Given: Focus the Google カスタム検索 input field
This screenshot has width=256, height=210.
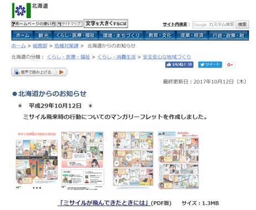Looking at the screenshot, I should point(213,24).
